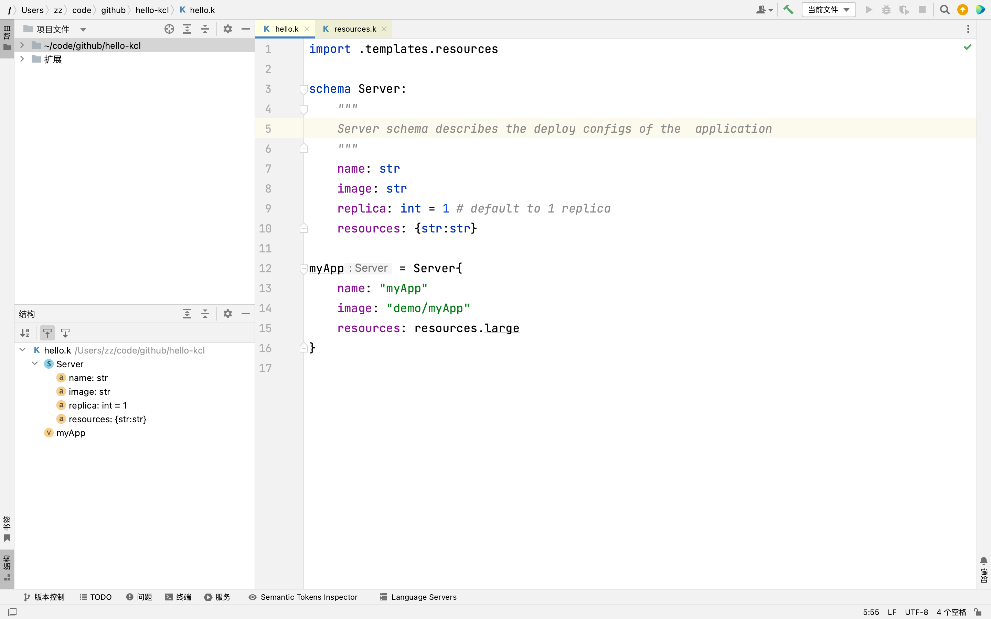Collapse hello.k node in structure tree
Viewport: 991px width, 619px height.
[x=22, y=350]
